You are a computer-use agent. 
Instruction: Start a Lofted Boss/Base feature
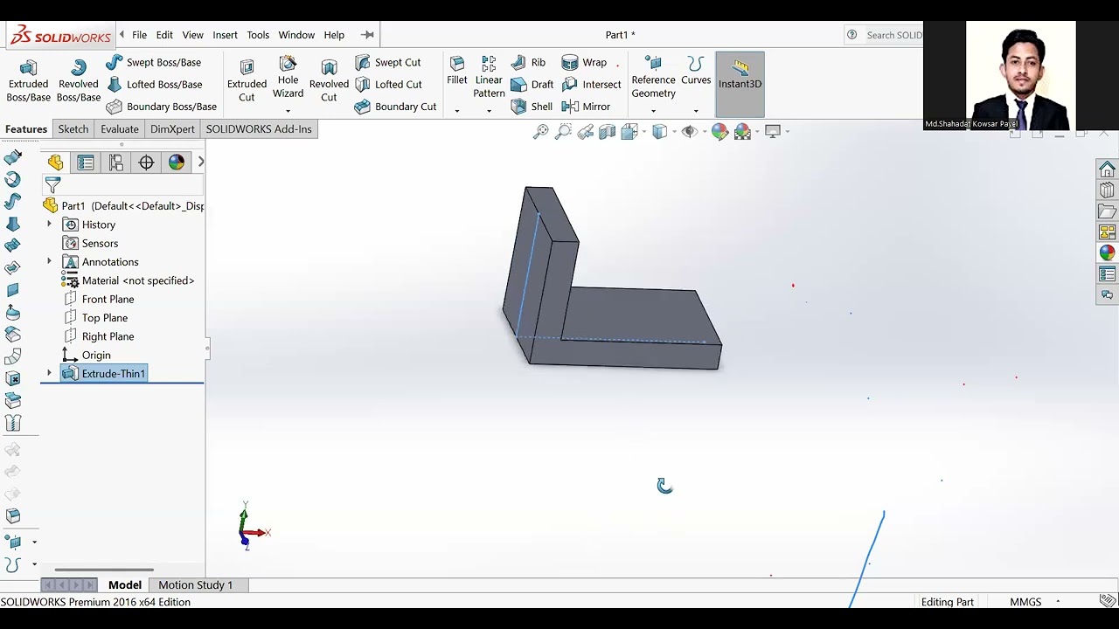coord(154,85)
